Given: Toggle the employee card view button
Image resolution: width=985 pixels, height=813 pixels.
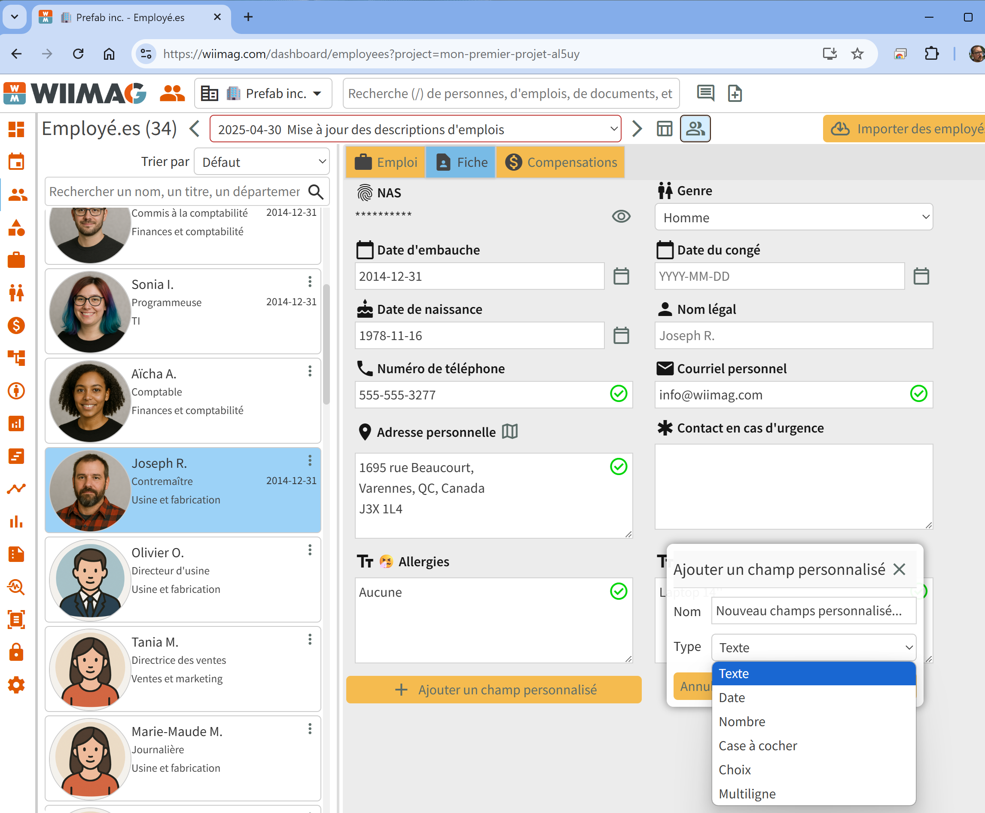Looking at the screenshot, I should (695, 129).
